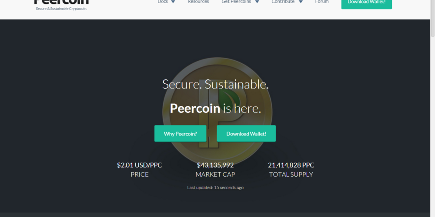Click the Secure. Sustainable. headline
The height and width of the screenshot is (217, 435).
[215, 84]
